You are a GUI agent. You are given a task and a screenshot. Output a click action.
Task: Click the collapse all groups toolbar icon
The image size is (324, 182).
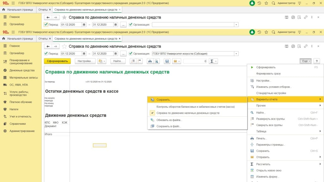139,61
